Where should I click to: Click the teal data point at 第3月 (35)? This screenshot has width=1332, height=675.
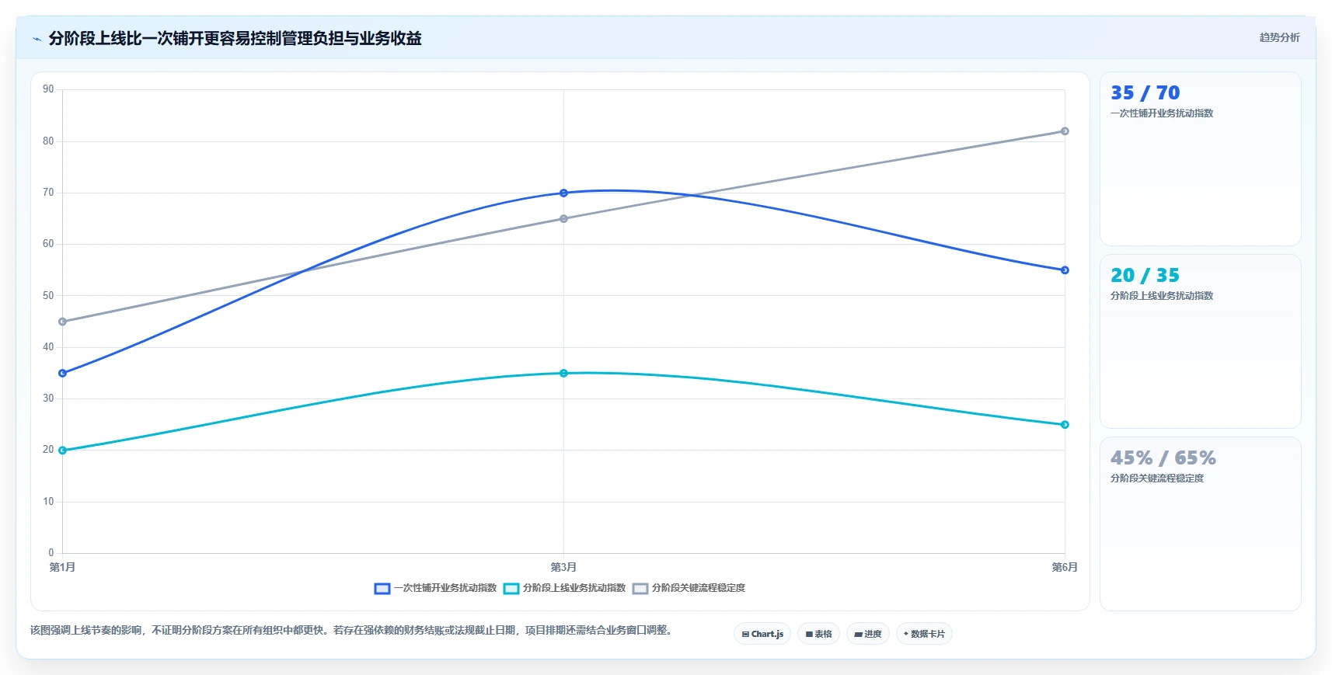(563, 373)
